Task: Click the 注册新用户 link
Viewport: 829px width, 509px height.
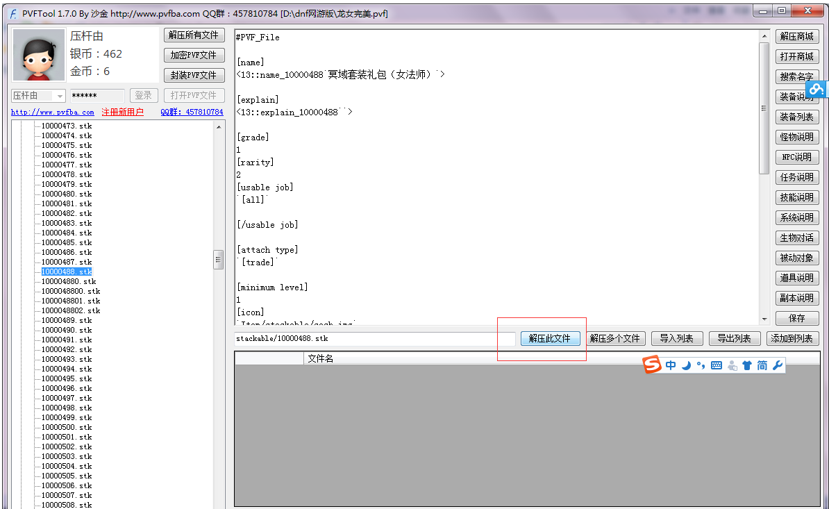Action: tap(123, 112)
